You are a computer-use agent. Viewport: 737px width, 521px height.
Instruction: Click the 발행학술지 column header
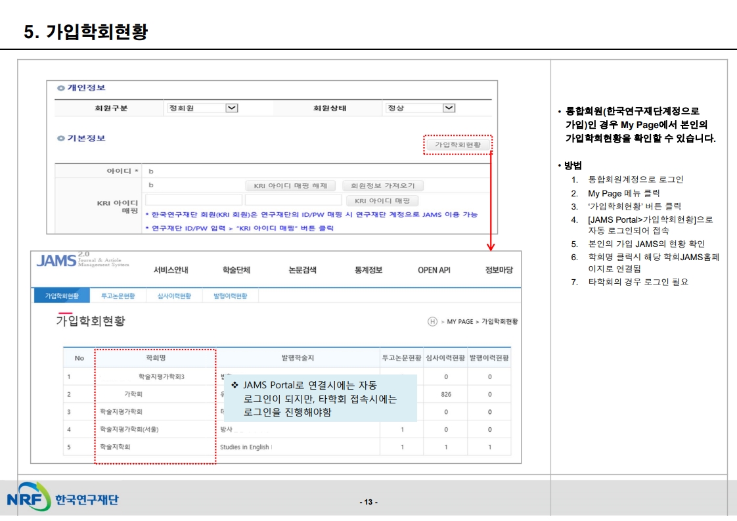[298, 358]
